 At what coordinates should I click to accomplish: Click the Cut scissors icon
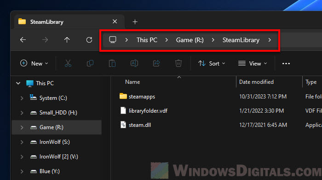tap(68, 63)
